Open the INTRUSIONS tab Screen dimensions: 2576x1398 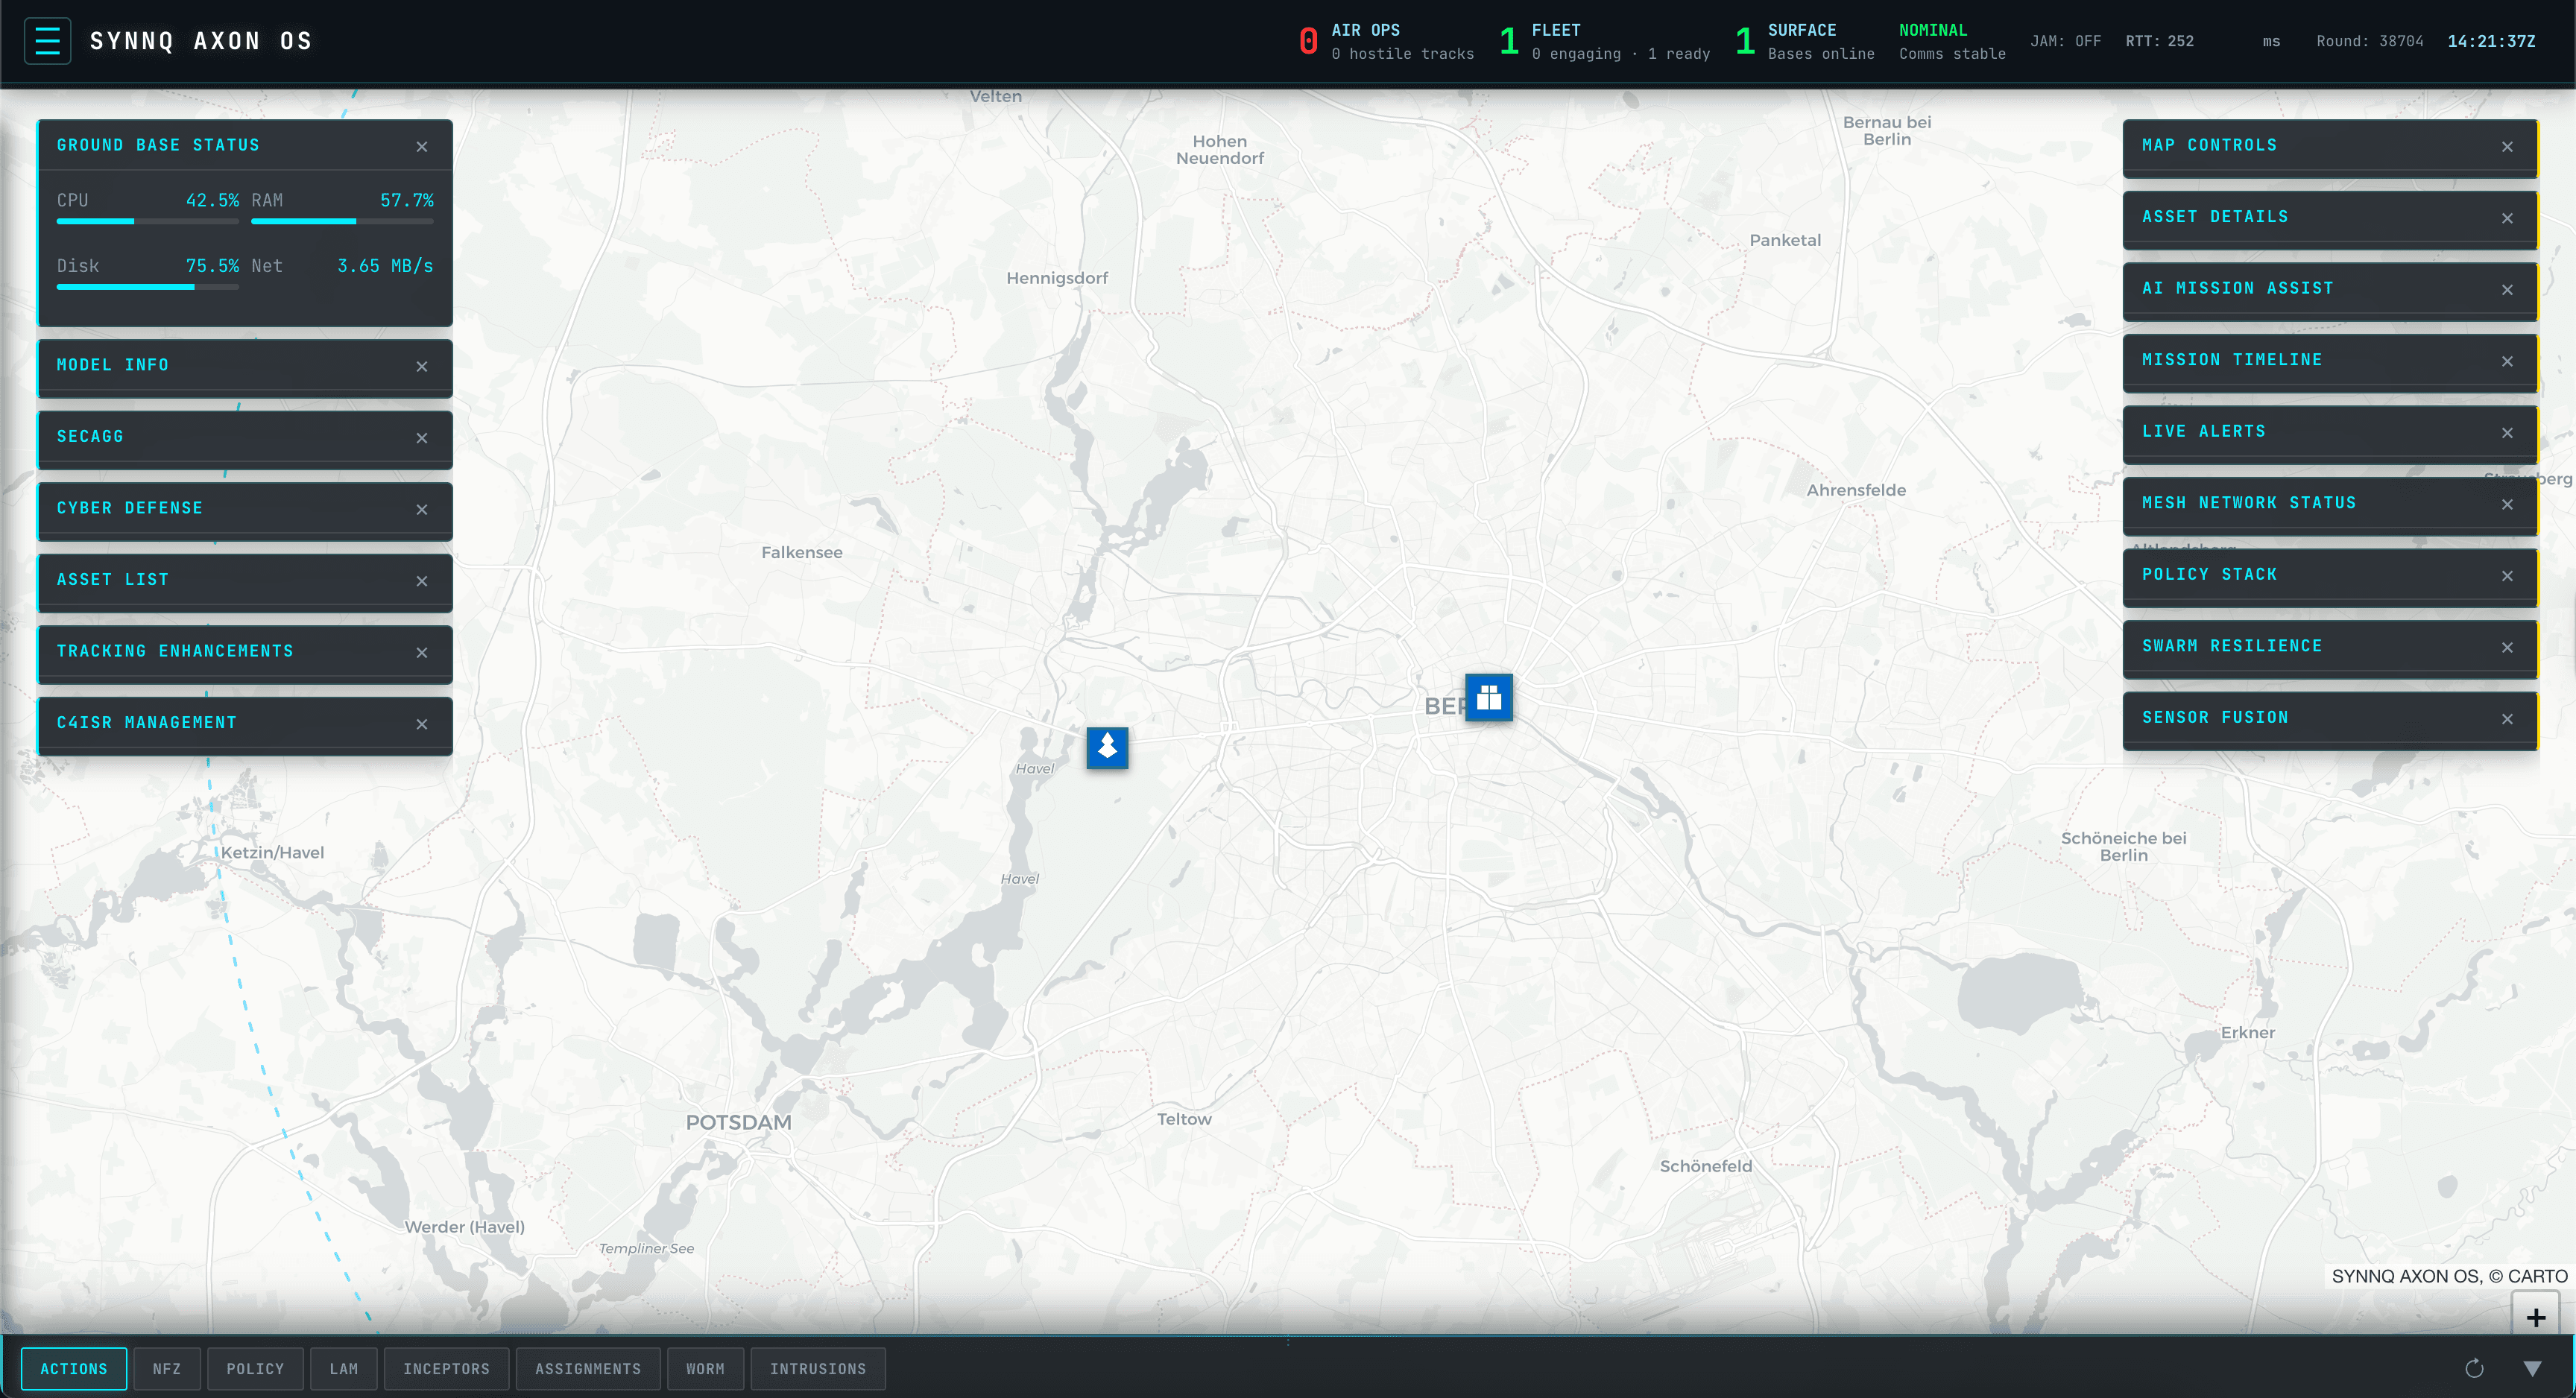tap(818, 1369)
